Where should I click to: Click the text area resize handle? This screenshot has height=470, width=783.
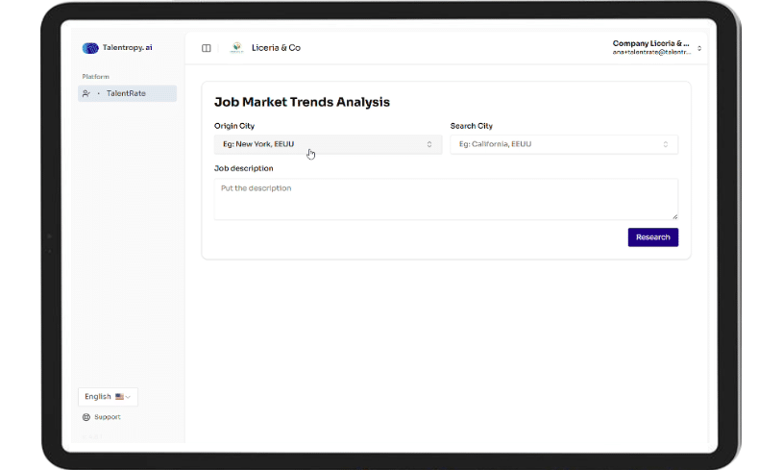click(x=674, y=216)
